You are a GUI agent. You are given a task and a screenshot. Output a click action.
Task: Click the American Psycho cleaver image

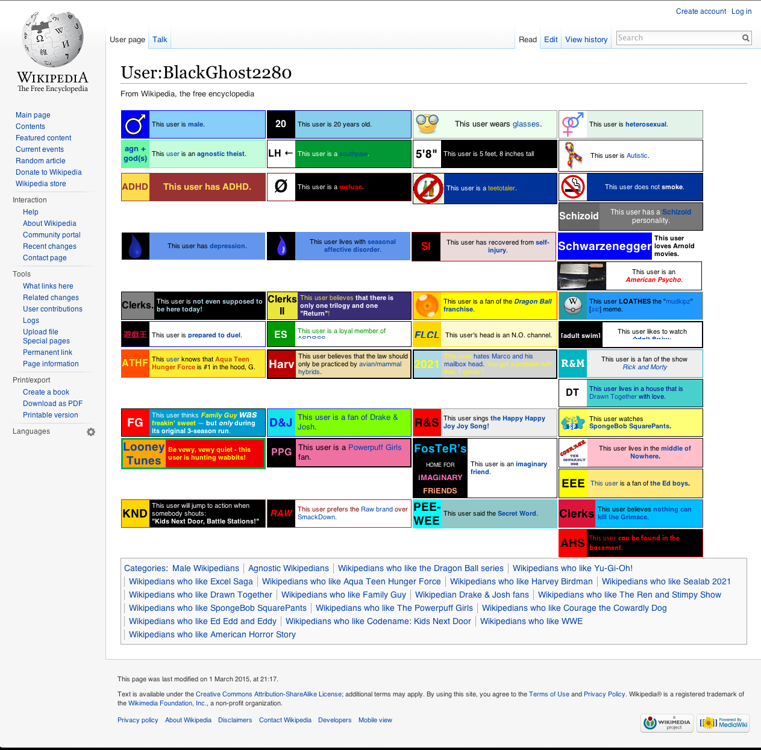(x=582, y=276)
